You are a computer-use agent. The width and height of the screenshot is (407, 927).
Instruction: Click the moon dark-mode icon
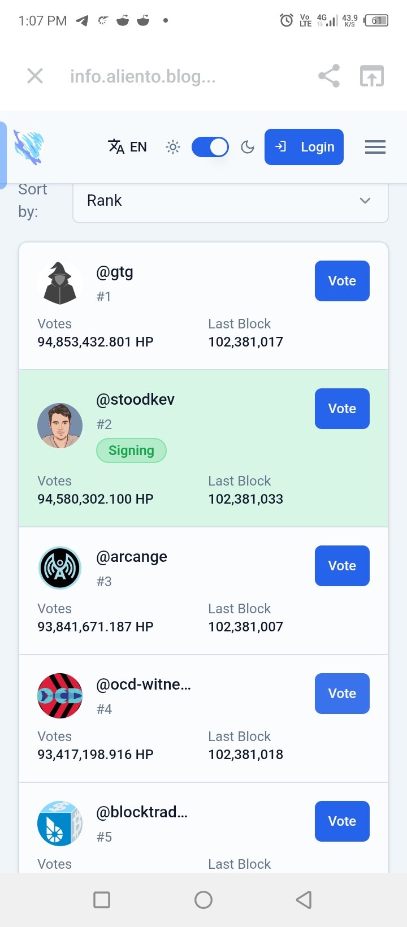(x=248, y=147)
